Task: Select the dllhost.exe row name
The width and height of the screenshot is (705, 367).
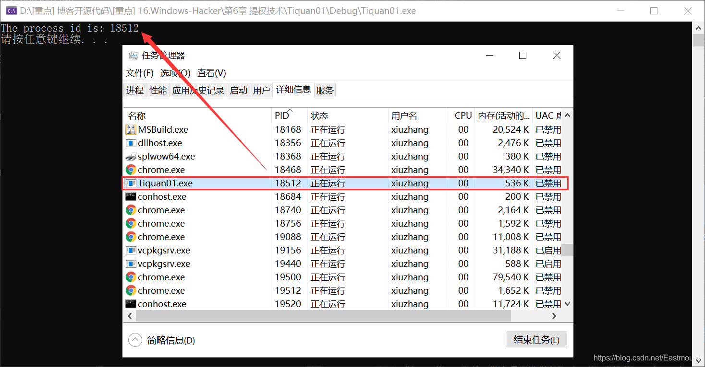Action: tap(160, 143)
